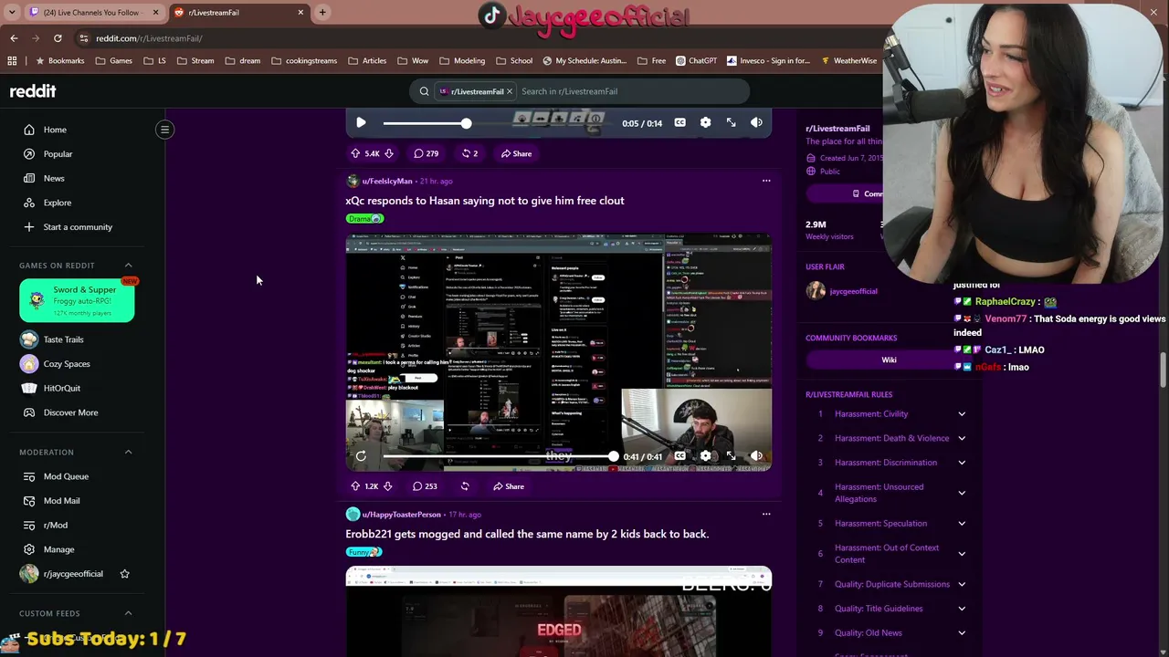1169x657 pixels.
Task: Open u/FeelsIcyMan profile link
Action: click(387, 182)
